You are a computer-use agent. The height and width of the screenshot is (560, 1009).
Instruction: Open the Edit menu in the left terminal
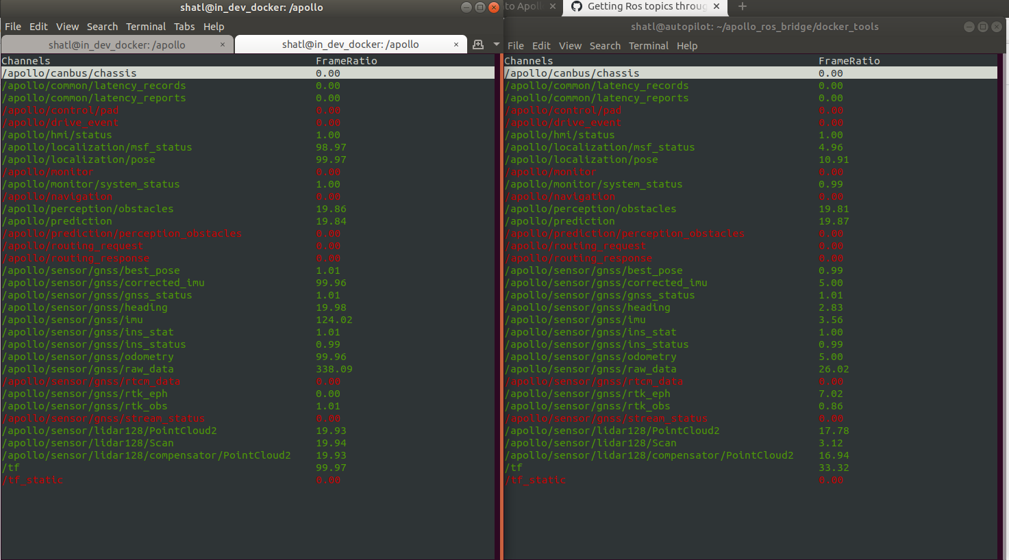click(38, 27)
